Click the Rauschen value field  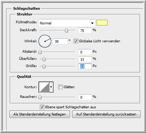tap(85, 97)
